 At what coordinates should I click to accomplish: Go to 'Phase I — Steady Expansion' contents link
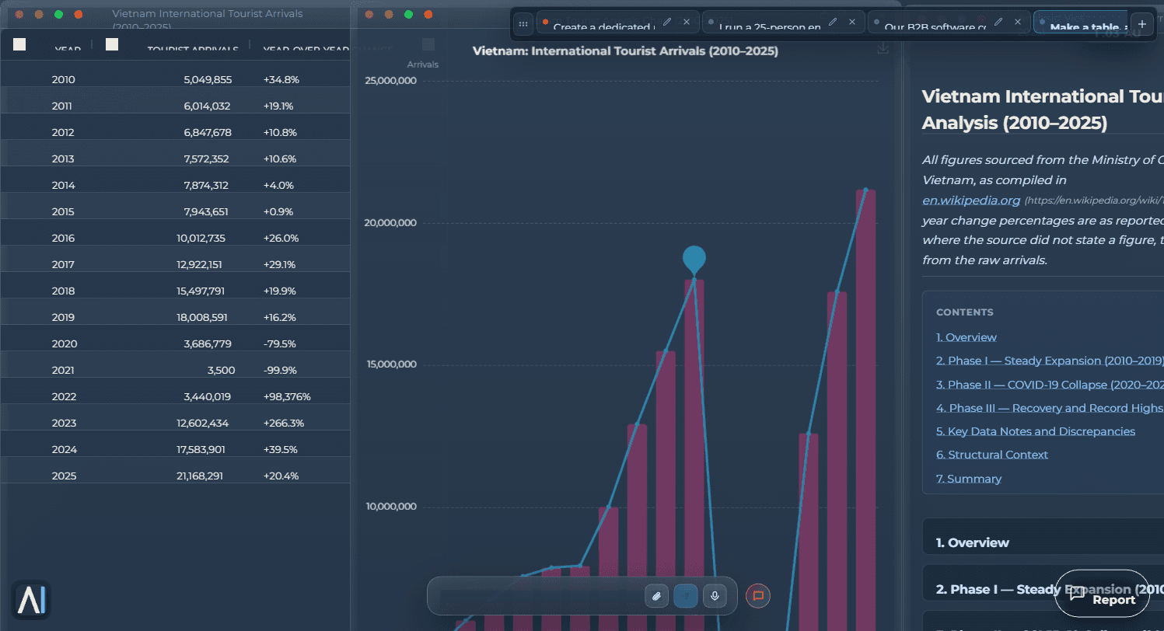pos(1050,361)
